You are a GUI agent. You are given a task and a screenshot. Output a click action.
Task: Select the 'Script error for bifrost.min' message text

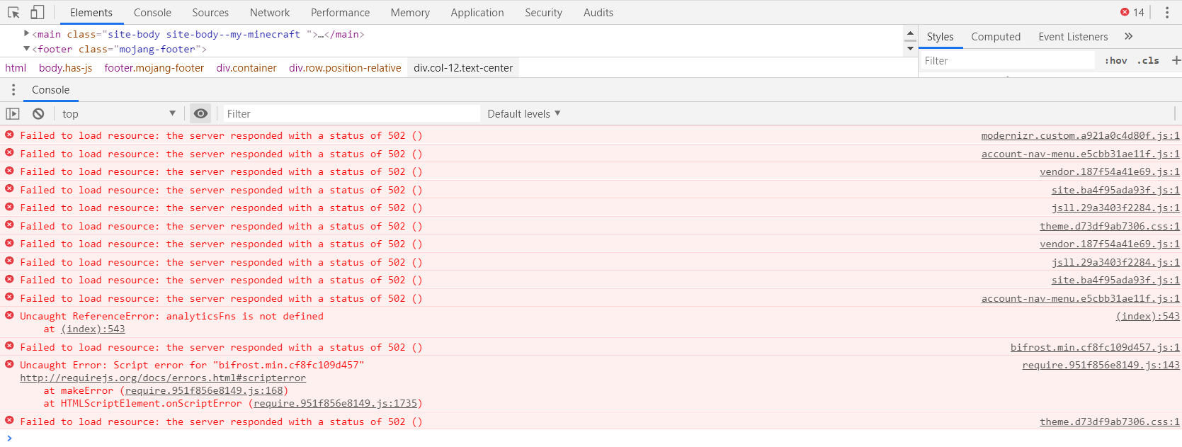(x=239, y=365)
